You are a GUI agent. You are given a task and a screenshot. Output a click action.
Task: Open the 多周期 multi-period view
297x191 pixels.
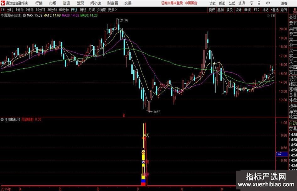[102, 10]
